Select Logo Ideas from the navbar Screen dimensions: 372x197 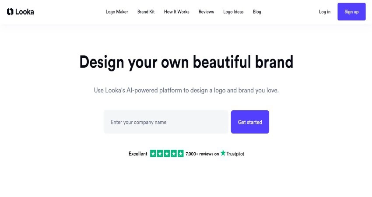(233, 12)
